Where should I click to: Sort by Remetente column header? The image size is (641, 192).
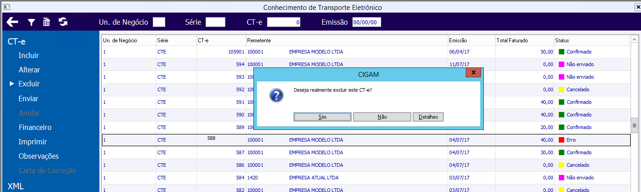(347, 40)
